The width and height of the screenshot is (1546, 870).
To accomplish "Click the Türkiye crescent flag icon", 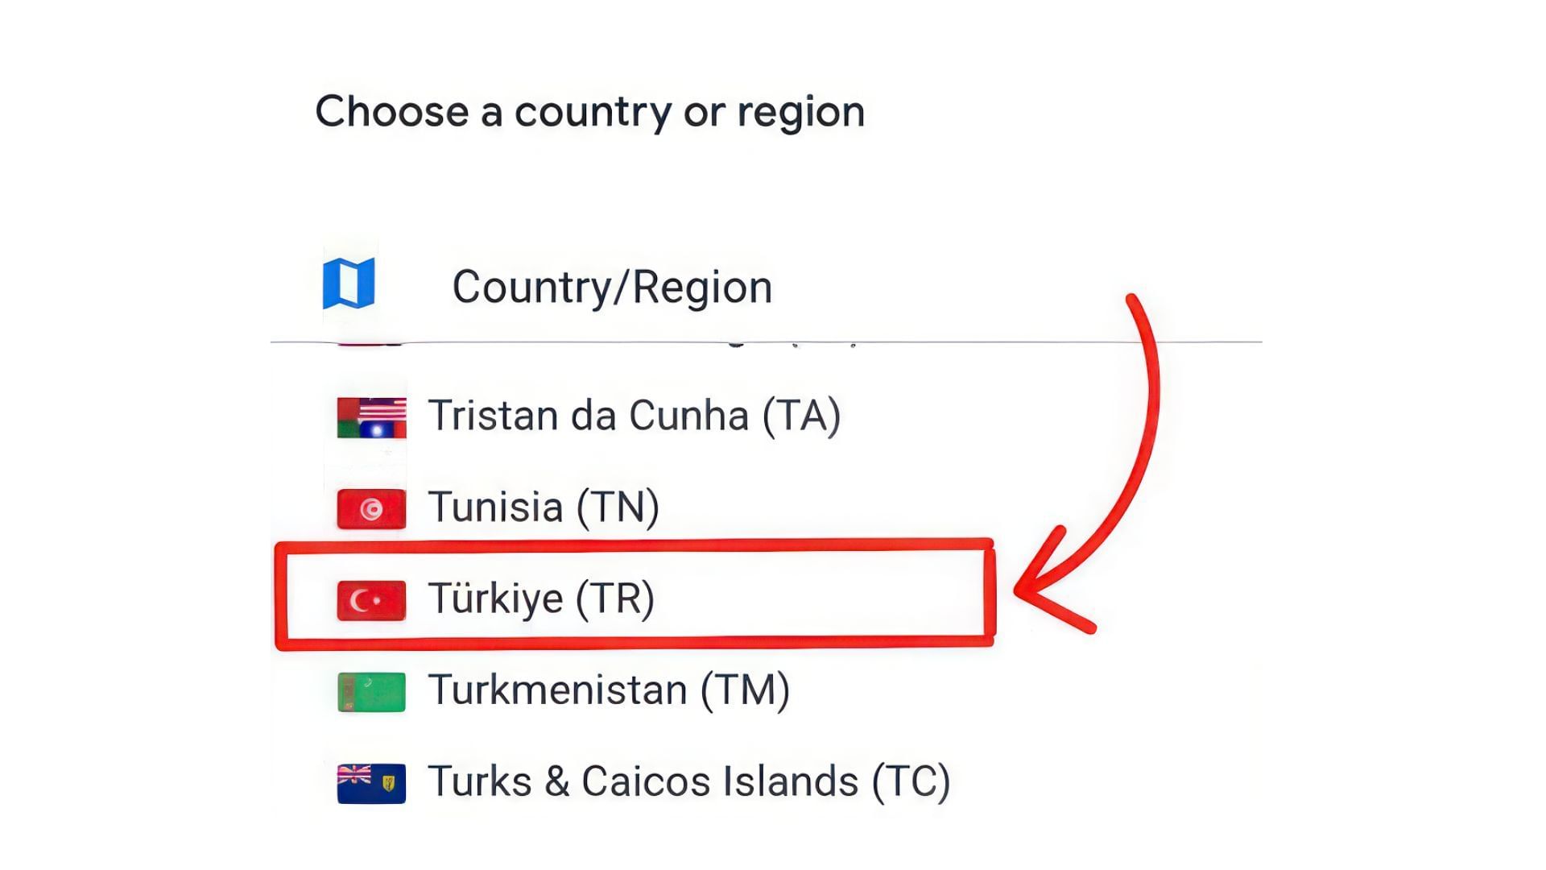I will [x=371, y=600].
